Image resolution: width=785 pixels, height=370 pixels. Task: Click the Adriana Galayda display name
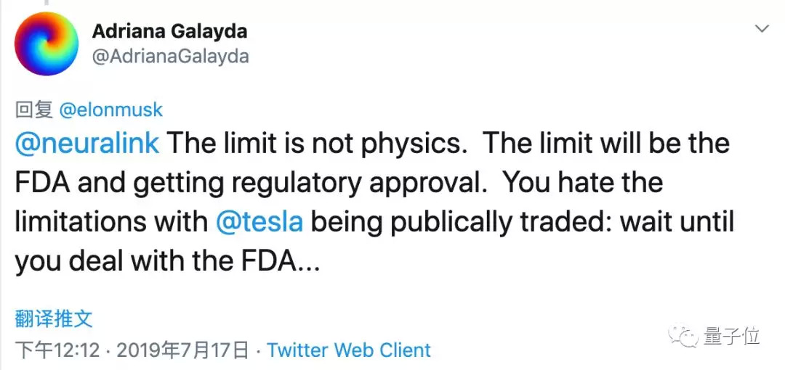tap(170, 31)
